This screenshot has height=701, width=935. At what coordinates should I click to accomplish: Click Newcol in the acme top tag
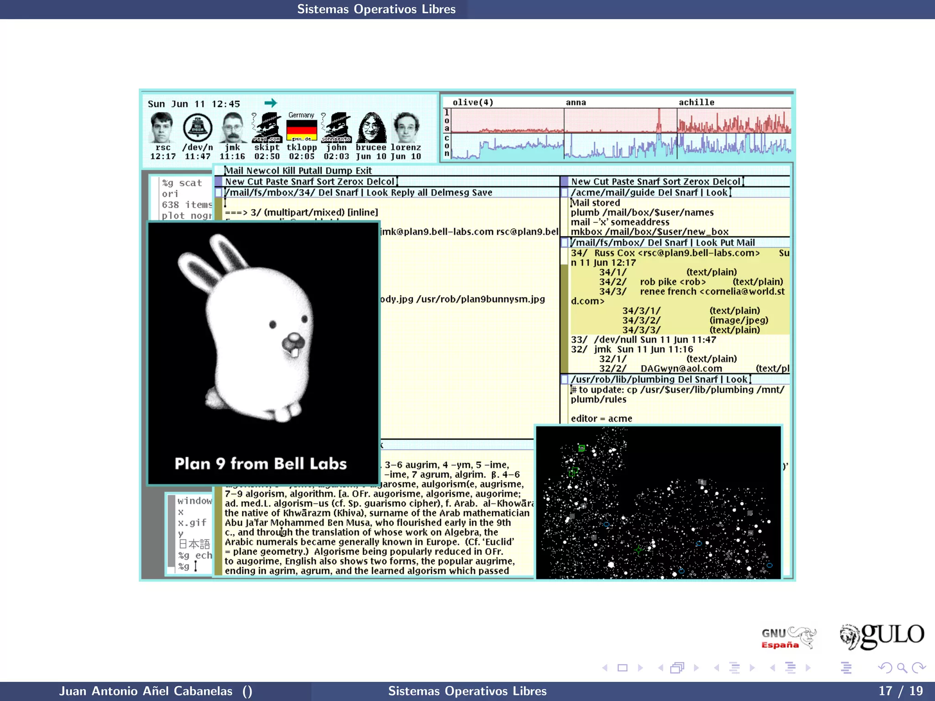(x=263, y=171)
